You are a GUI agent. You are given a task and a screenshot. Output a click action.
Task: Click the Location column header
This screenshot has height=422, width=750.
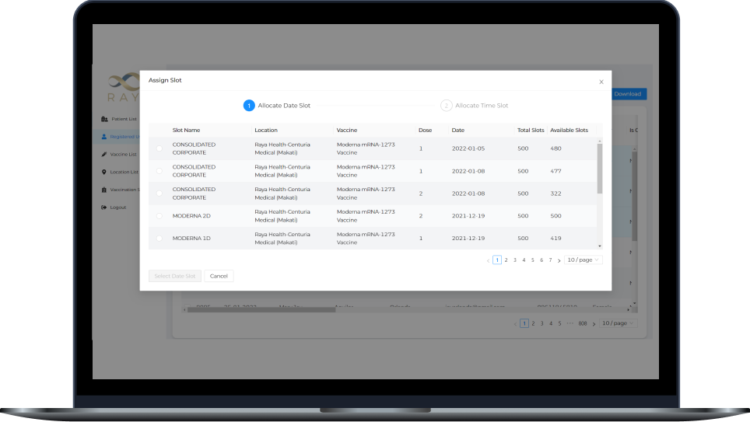point(266,130)
